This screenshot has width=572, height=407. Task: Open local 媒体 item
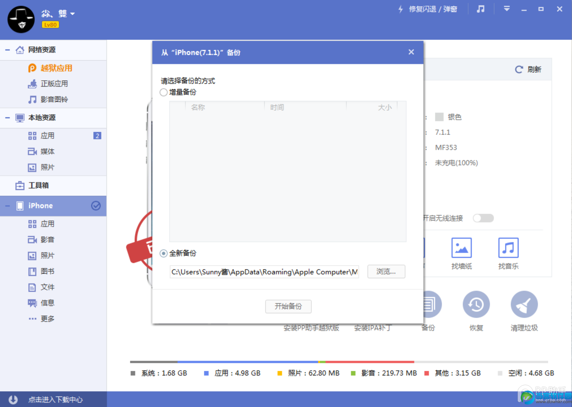(x=53, y=151)
